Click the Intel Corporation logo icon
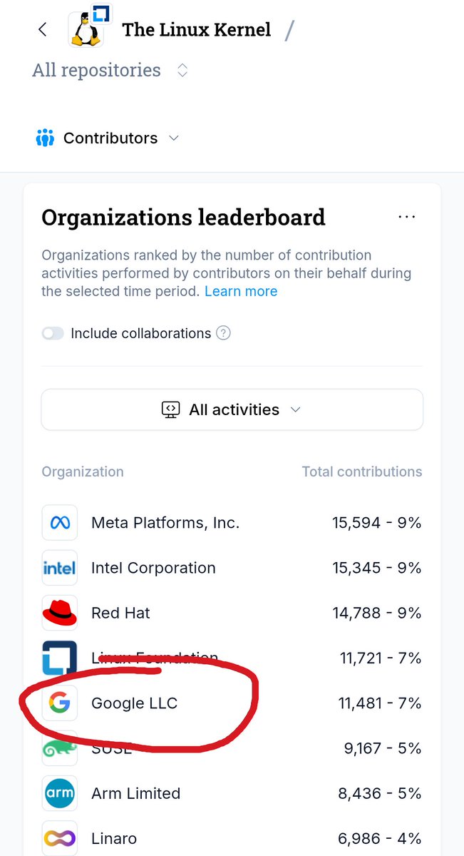Screen dimensions: 464x856 coord(60,568)
